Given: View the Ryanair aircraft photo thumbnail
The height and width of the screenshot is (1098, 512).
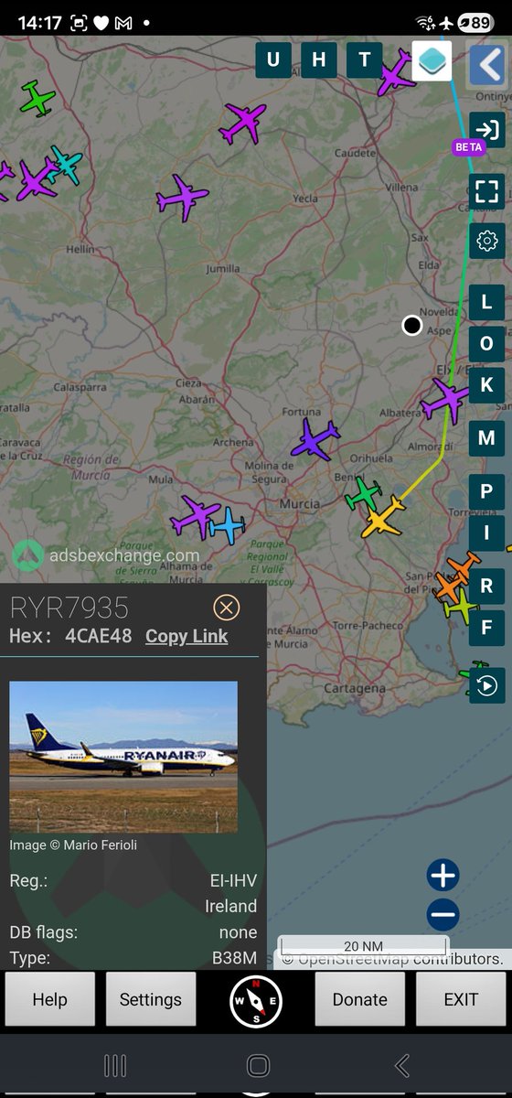Looking at the screenshot, I should [x=123, y=756].
